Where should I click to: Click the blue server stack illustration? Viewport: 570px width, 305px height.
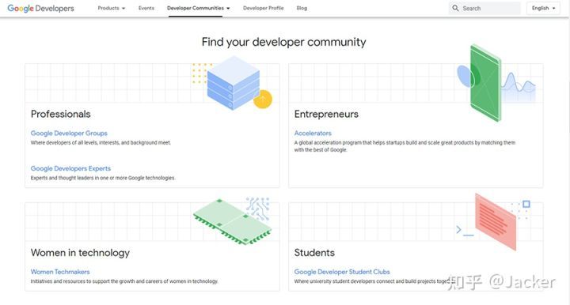[x=234, y=83]
